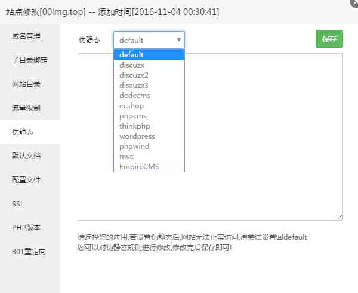The height and width of the screenshot is (293, 358).
Task: Select discuzx2 from rewrite list
Action: point(149,75)
